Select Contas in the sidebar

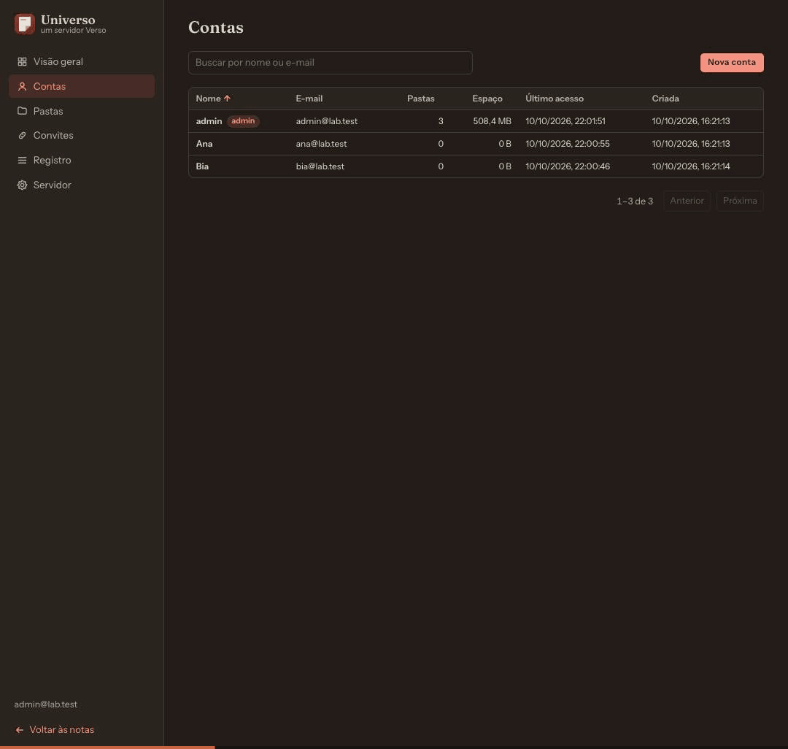point(82,86)
